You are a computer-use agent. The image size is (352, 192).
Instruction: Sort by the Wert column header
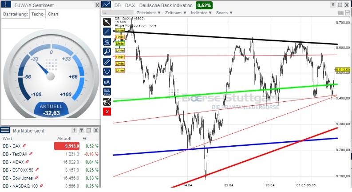(x=8, y=138)
